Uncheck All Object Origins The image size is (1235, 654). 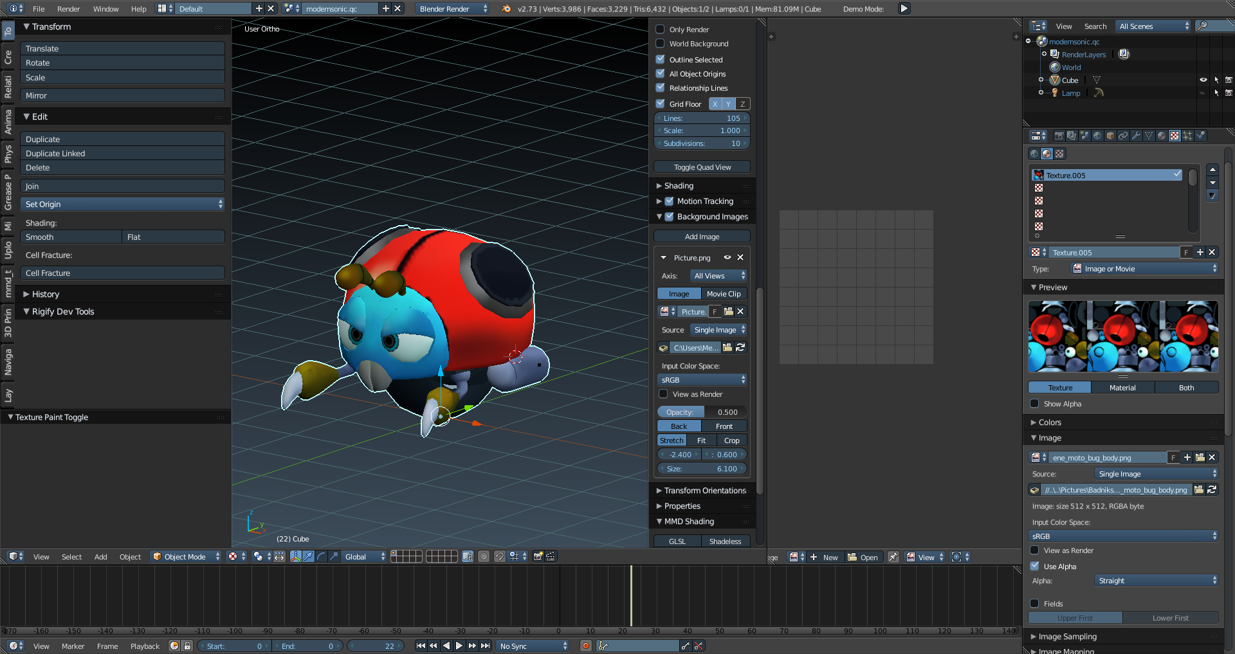coord(660,73)
